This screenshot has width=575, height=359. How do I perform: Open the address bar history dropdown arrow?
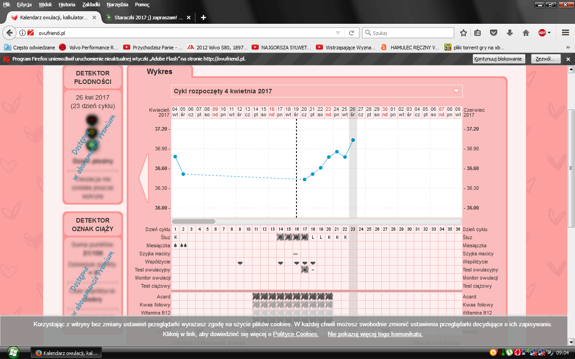[338, 33]
